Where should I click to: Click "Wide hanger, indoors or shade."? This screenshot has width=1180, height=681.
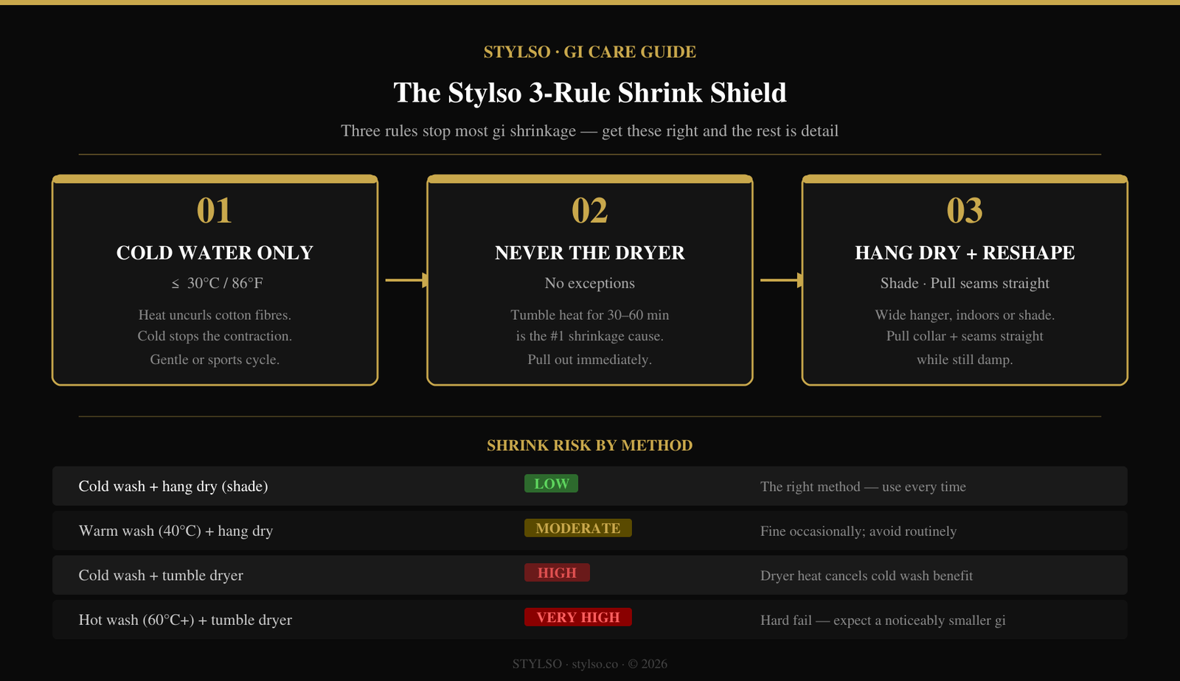(965, 315)
